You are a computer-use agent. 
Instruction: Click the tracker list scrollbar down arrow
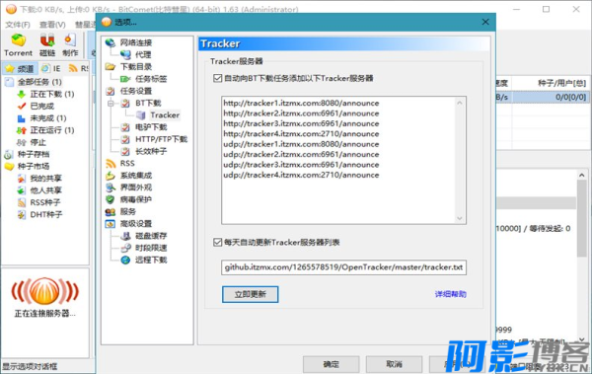(460, 218)
